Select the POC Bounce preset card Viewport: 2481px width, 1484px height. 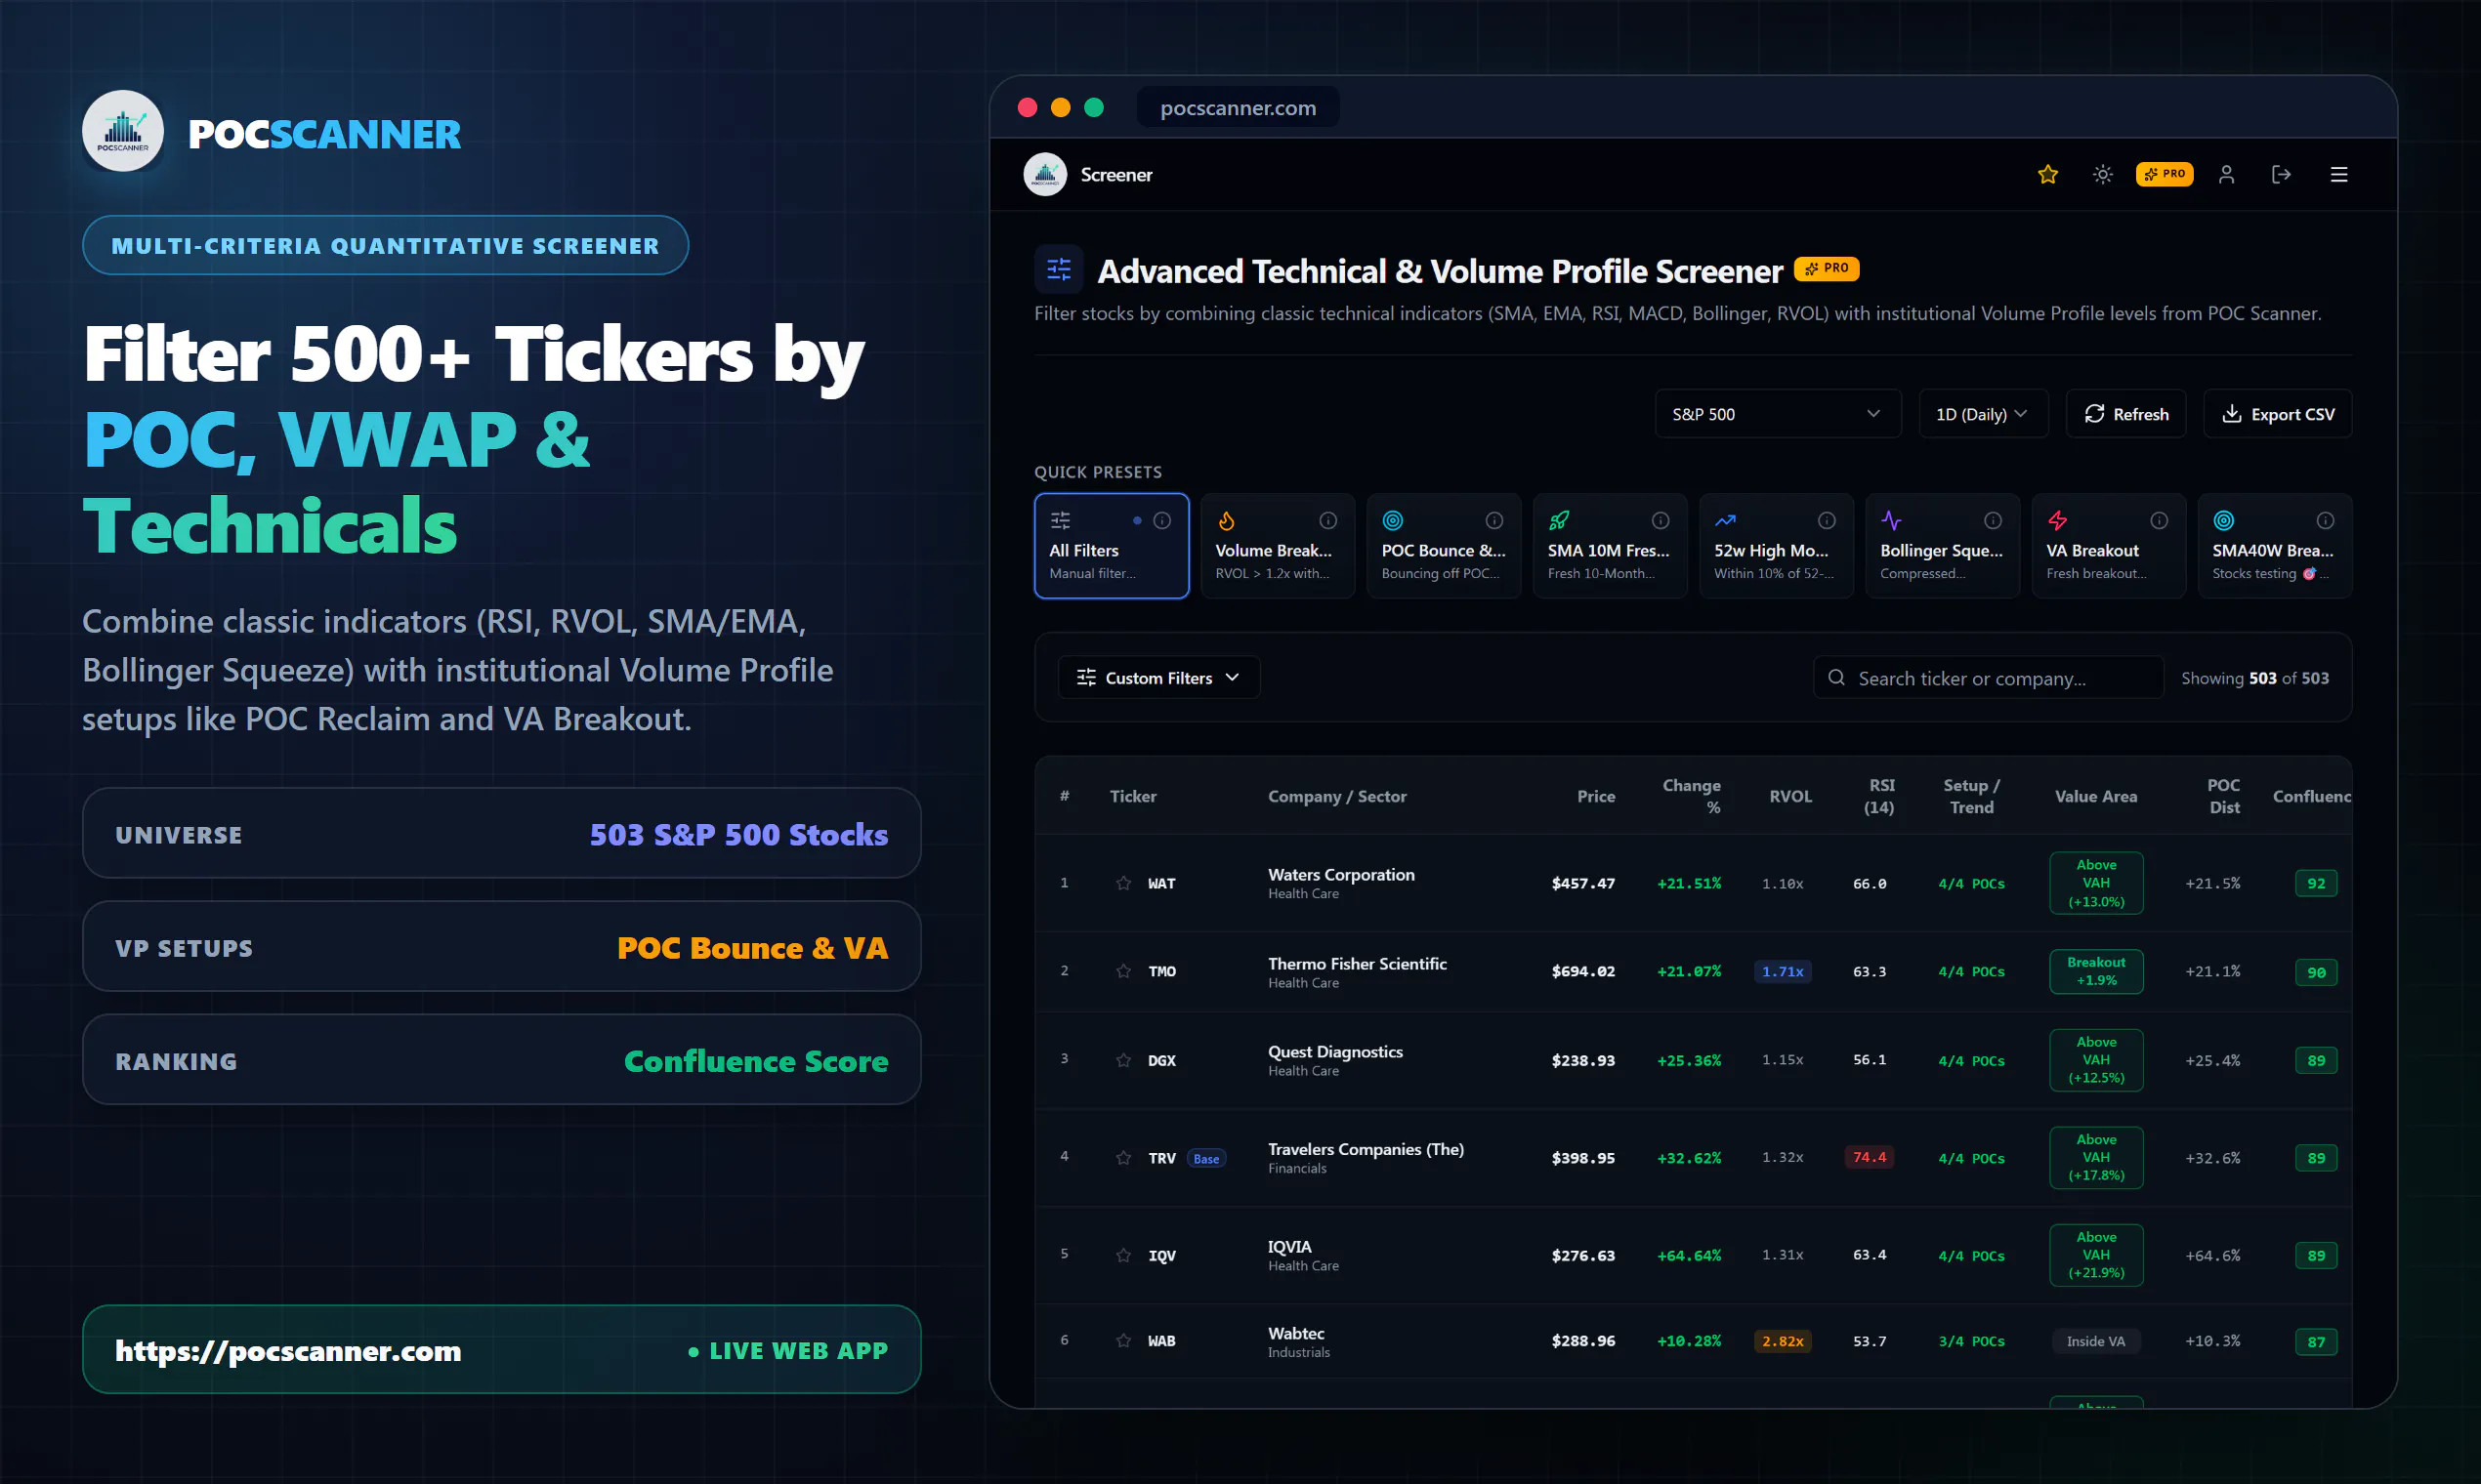click(1444, 546)
